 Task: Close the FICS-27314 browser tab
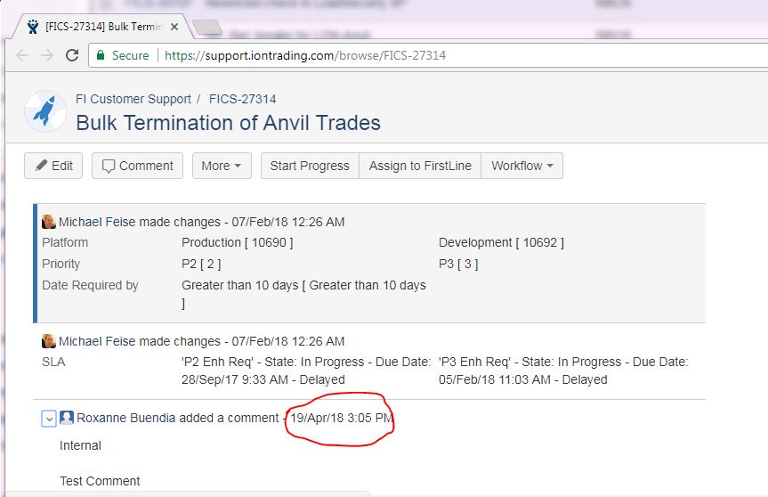tap(174, 27)
